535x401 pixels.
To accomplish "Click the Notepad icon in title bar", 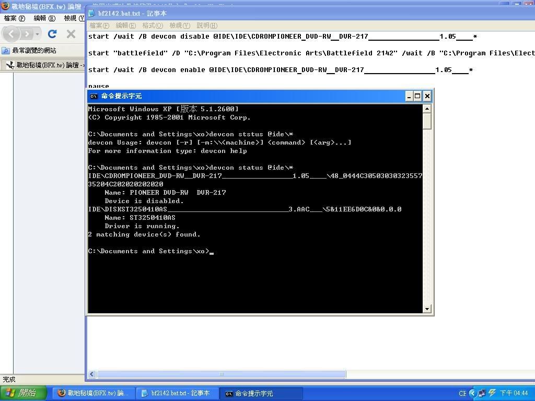I will click(x=91, y=13).
